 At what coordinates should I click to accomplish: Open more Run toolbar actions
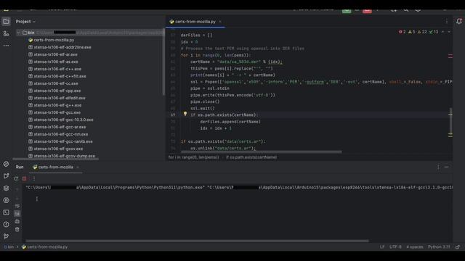(x=34, y=178)
